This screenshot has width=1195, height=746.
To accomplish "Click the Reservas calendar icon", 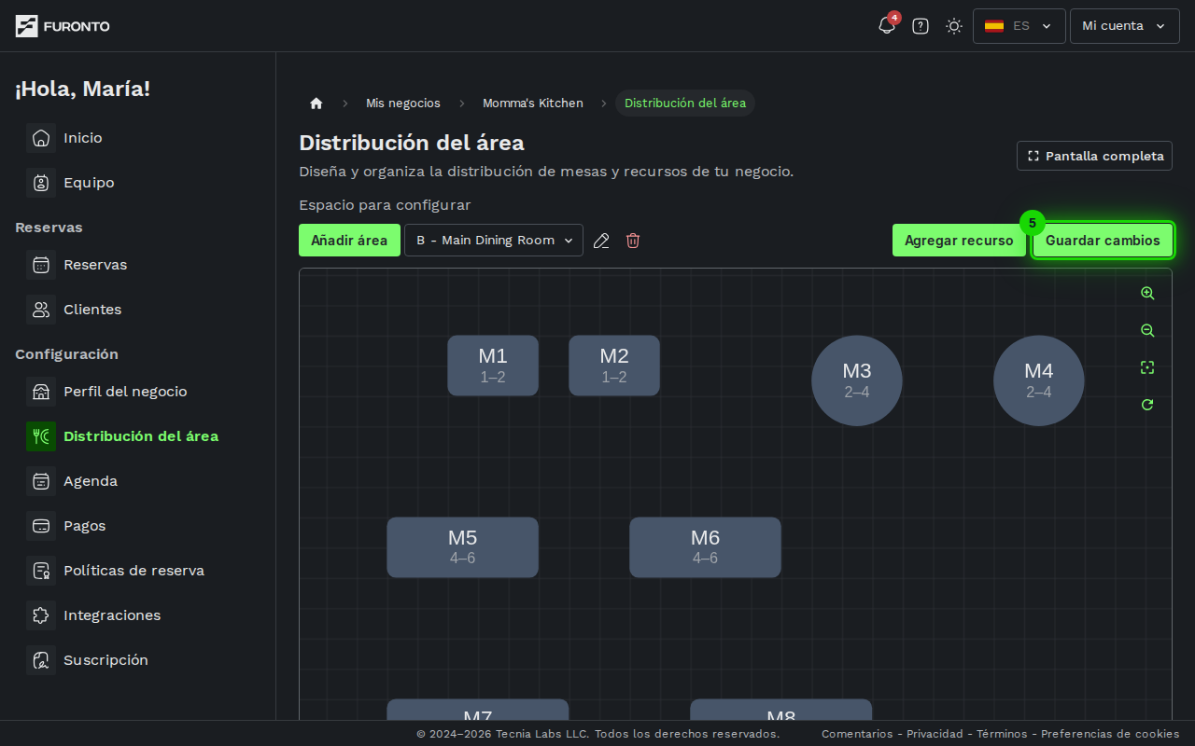I will coord(41,265).
